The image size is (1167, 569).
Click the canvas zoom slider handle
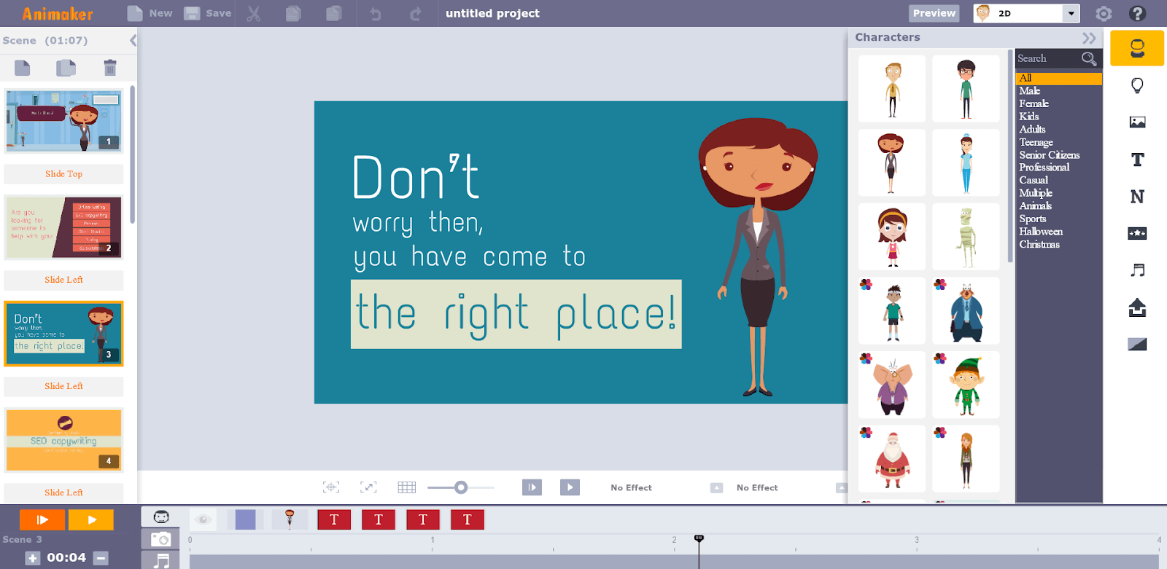[461, 487]
